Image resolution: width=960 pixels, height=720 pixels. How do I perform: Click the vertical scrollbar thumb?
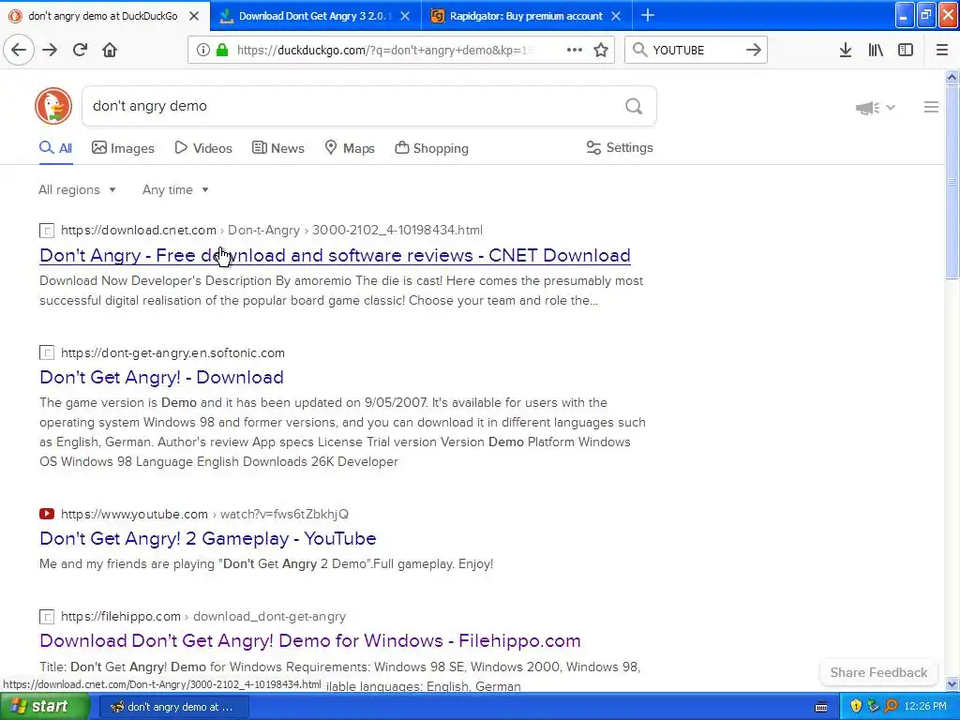(x=952, y=181)
